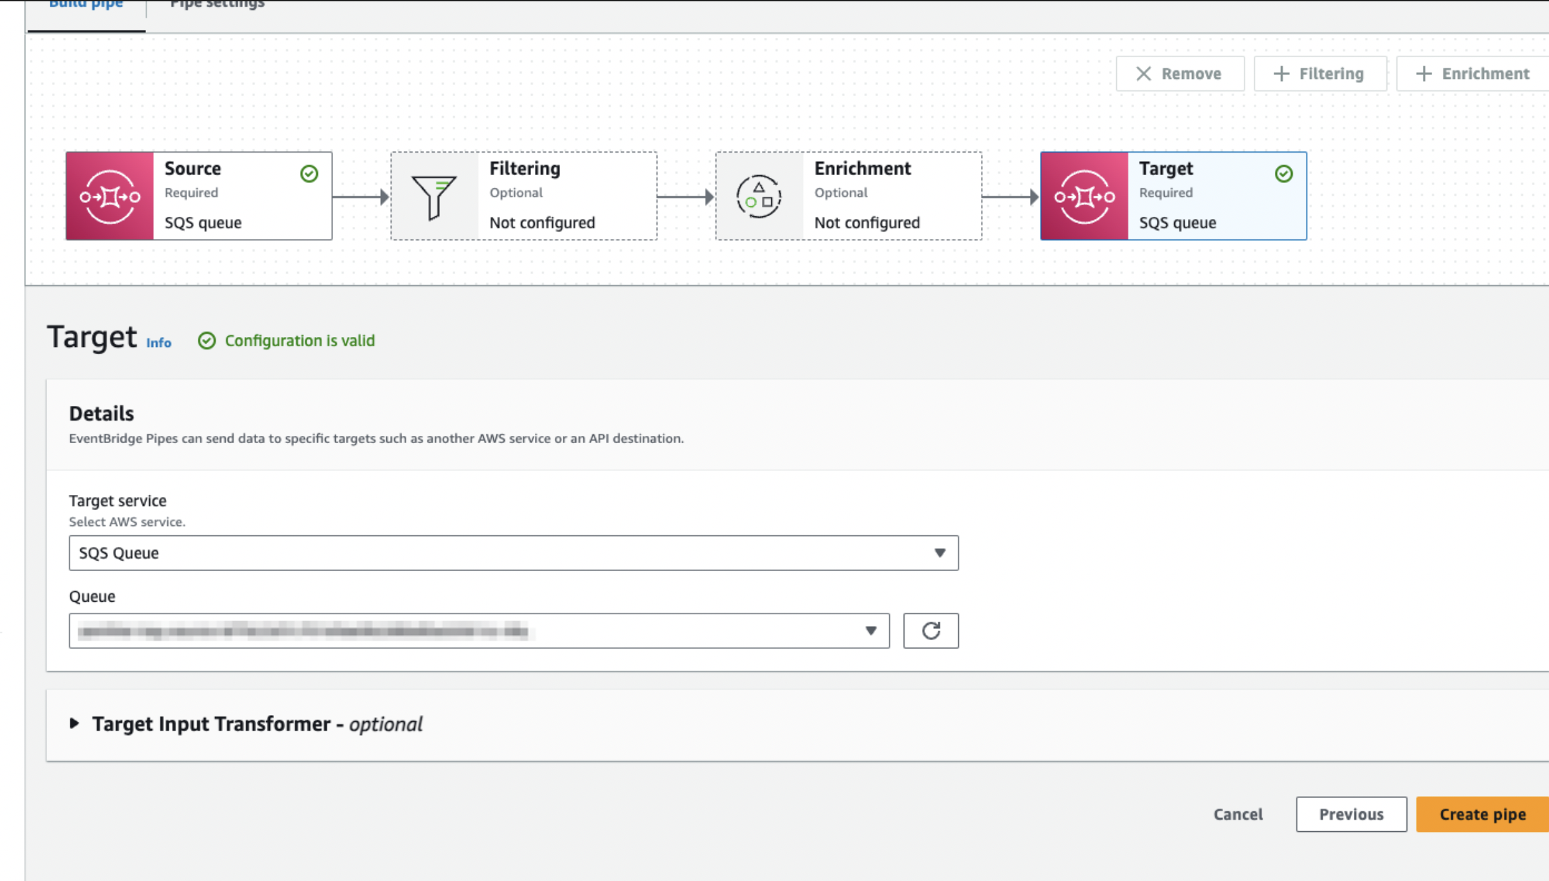Click the Remove button
Image resolution: width=1549 pixels, height=881 pixels.
coord(1179,74)
